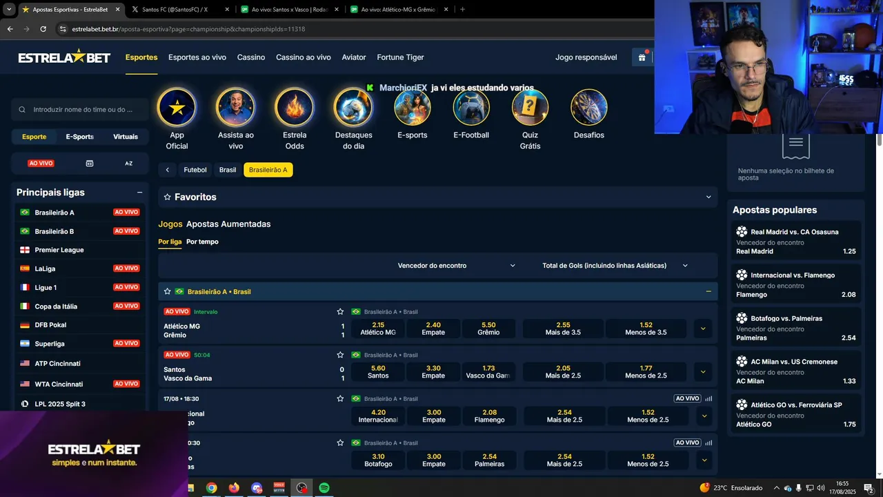Click the calendar icon in sidebar filter
Viewport: 883px width, 497px height.
click(90, 164)
